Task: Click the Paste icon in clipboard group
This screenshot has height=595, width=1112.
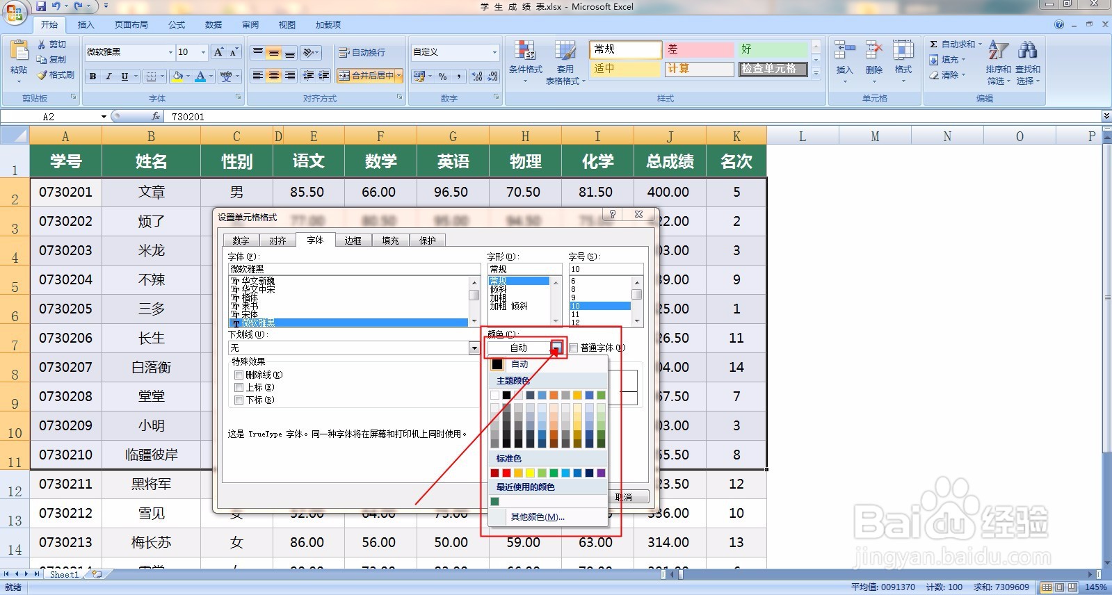Action: click(x=19, y=51)
